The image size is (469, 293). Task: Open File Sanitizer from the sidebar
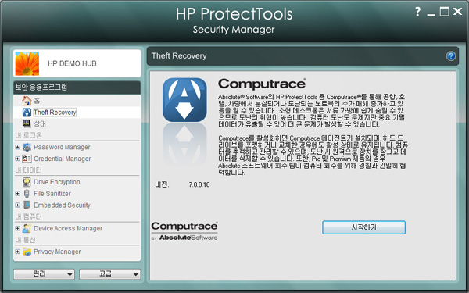click(x=52, y=194)
